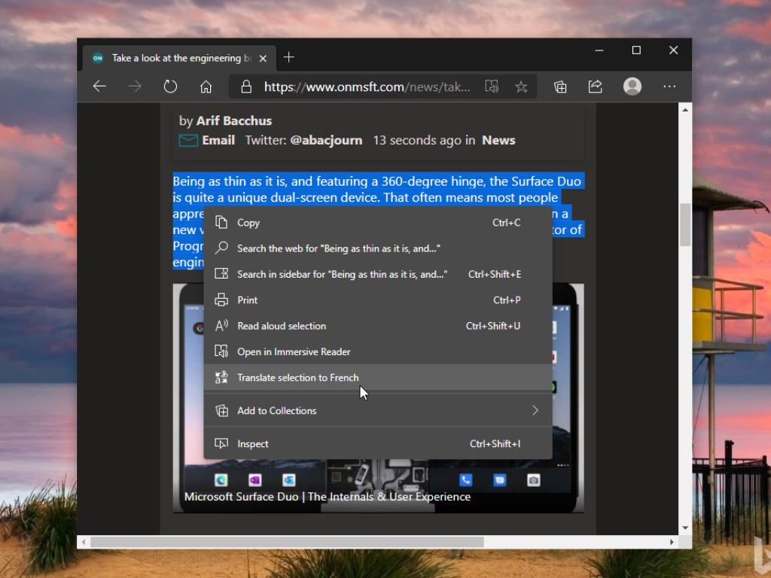Image resolution: width=771 pixels, height=578 pixels.
Task: Click the vertical scrollbar up arrow
Action: pyautogui.click(x=685, y=110)
